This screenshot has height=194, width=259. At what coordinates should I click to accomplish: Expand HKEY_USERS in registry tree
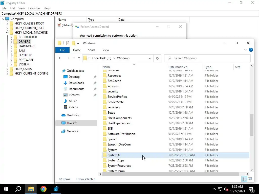[x=7, y=69]
